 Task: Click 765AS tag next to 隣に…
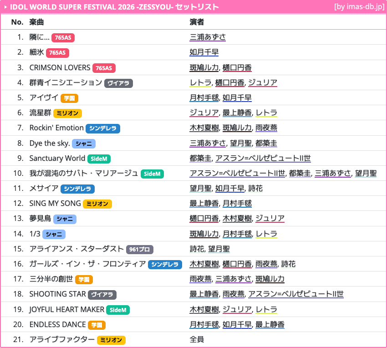(63, 37)
